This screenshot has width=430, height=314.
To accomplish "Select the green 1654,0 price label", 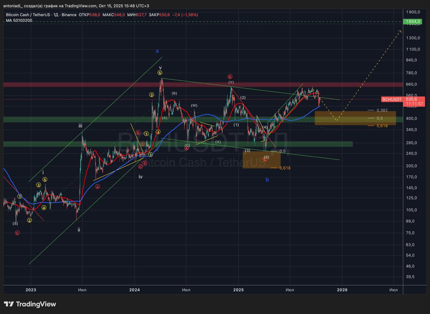I will pyautogui.click(x=413, y=22).
